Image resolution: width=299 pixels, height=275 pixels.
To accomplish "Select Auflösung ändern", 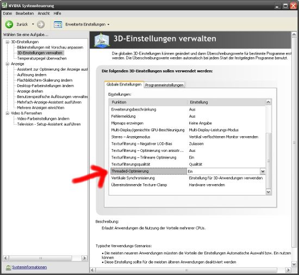I will [32, 75].
